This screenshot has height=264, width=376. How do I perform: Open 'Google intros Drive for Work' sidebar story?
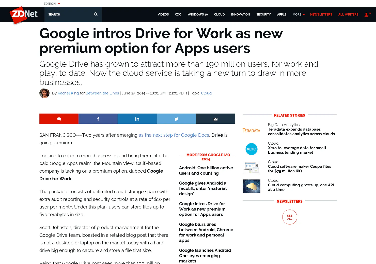click(x=202, y=209)
